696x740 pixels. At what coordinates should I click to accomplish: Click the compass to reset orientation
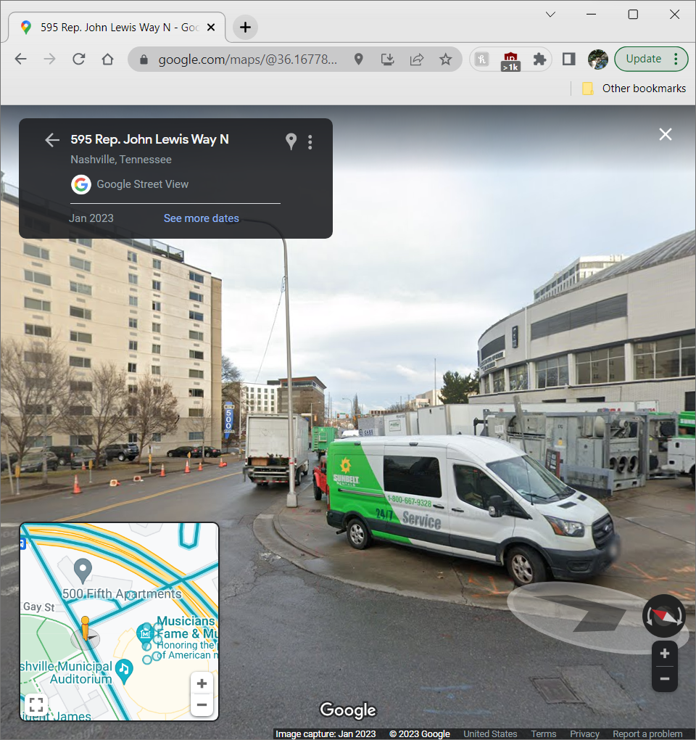(x=663, y=616)
